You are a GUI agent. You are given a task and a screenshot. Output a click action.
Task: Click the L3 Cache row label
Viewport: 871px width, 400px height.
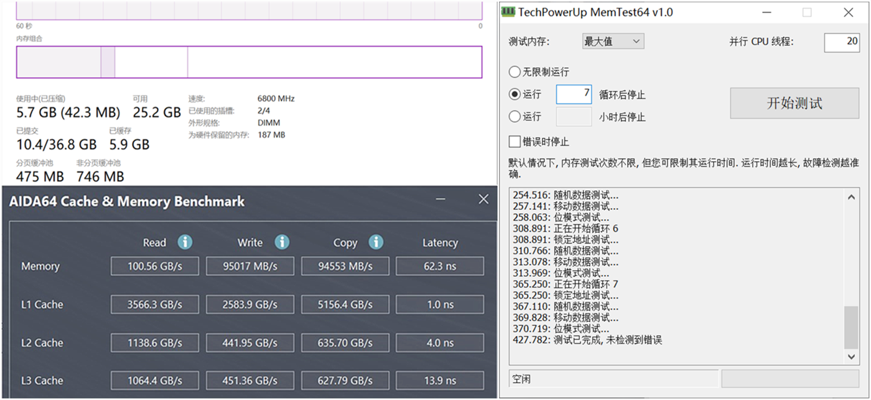point(42,380)
